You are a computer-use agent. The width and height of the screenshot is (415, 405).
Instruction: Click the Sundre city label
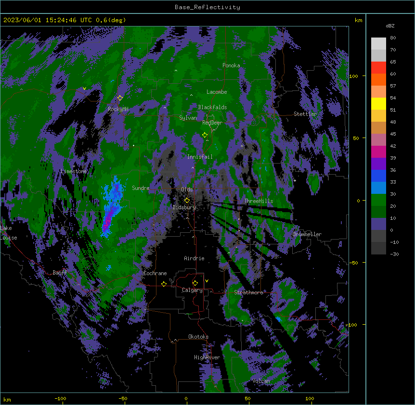(141, 188)
